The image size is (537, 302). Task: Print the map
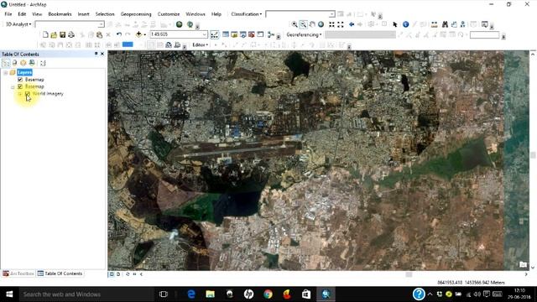pos(71,34)
